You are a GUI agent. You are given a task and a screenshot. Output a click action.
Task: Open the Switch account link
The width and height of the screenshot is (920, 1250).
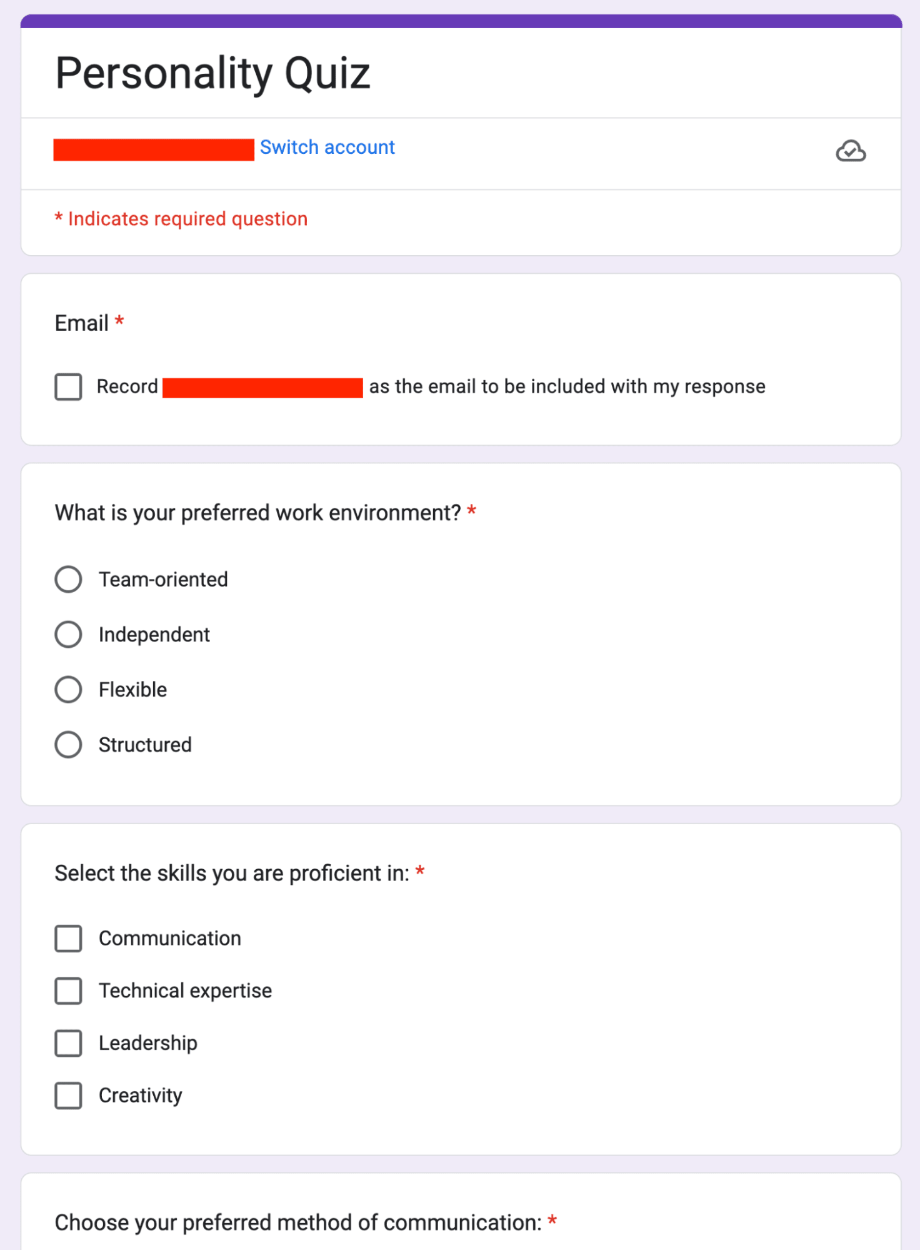click(326, 147)
